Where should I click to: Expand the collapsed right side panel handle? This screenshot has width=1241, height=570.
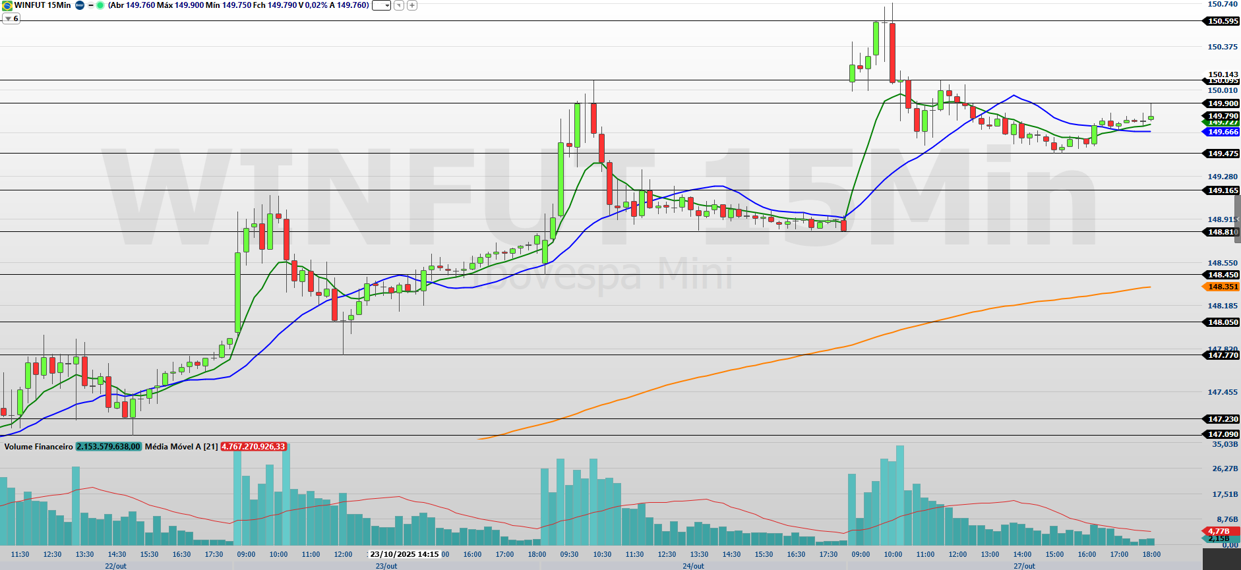click(1237, 219)
